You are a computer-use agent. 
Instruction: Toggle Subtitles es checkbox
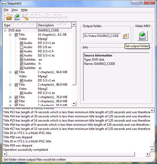tap(22, 68)
